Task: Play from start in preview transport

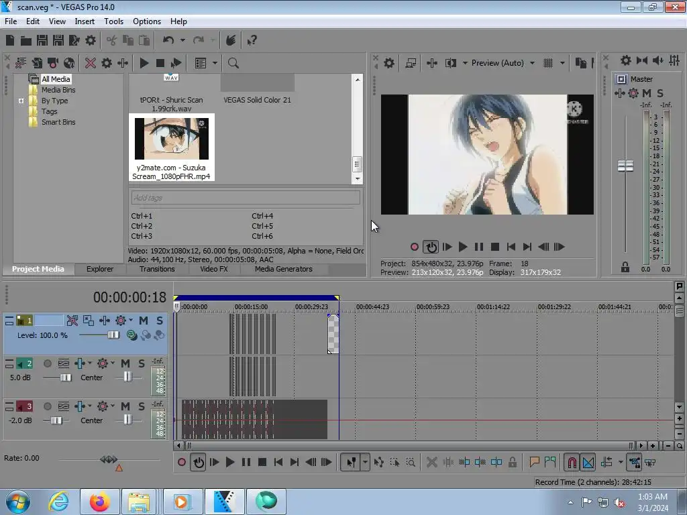Action: click(447, 247)
